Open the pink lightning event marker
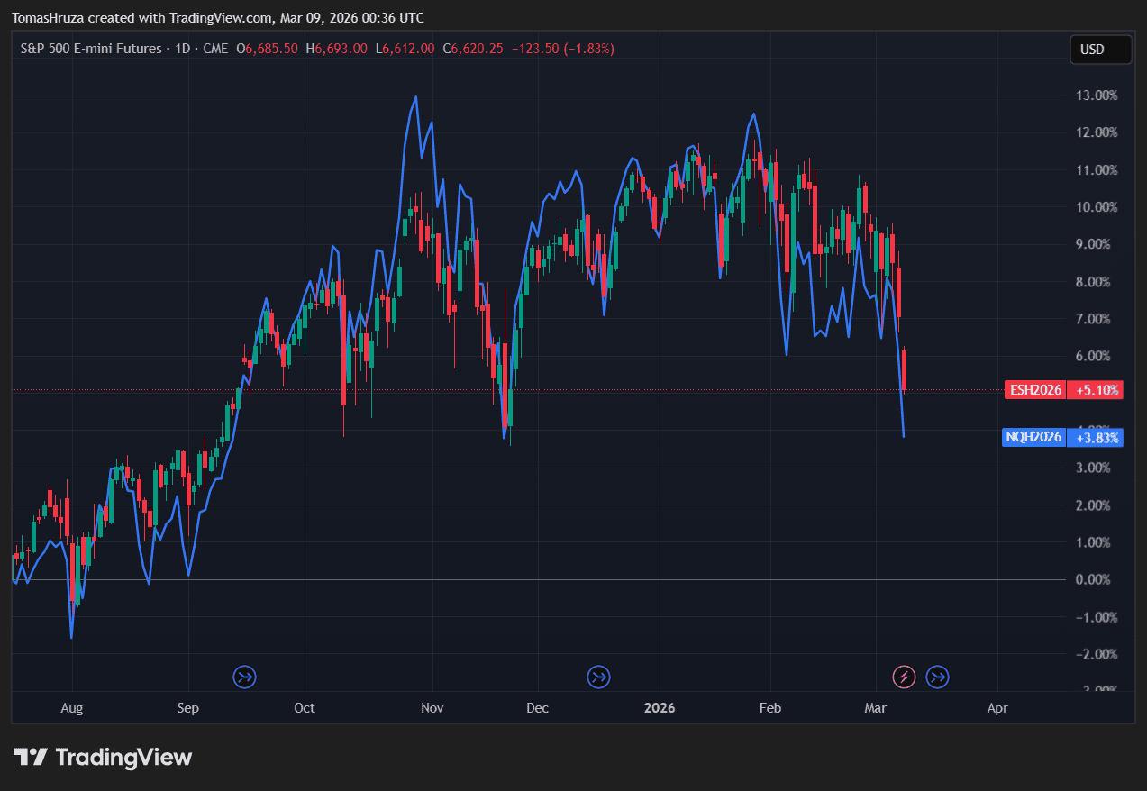1147x791 pixels. pos(904,677)
